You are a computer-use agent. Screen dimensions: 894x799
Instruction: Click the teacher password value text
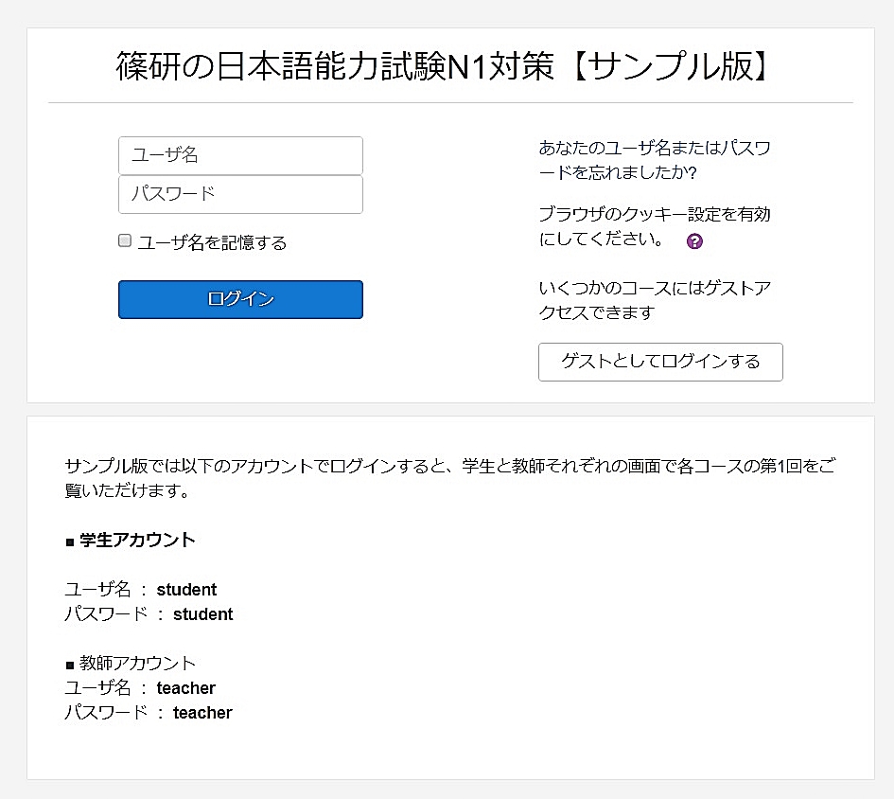(202, 712)
